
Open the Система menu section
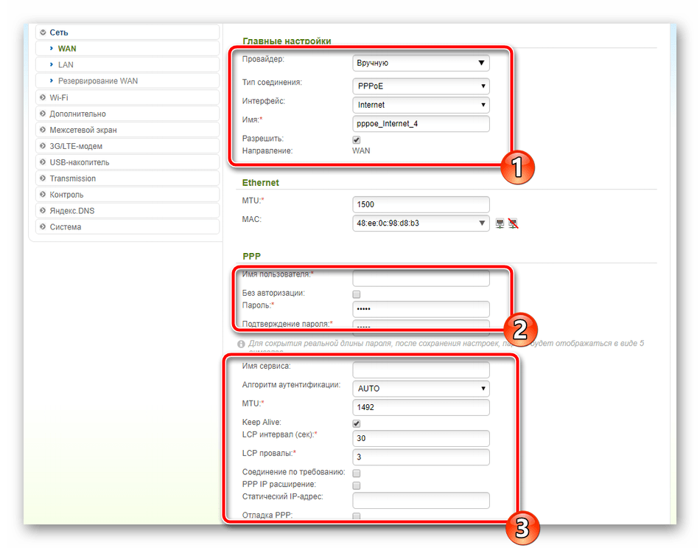[x=127, y=226]
